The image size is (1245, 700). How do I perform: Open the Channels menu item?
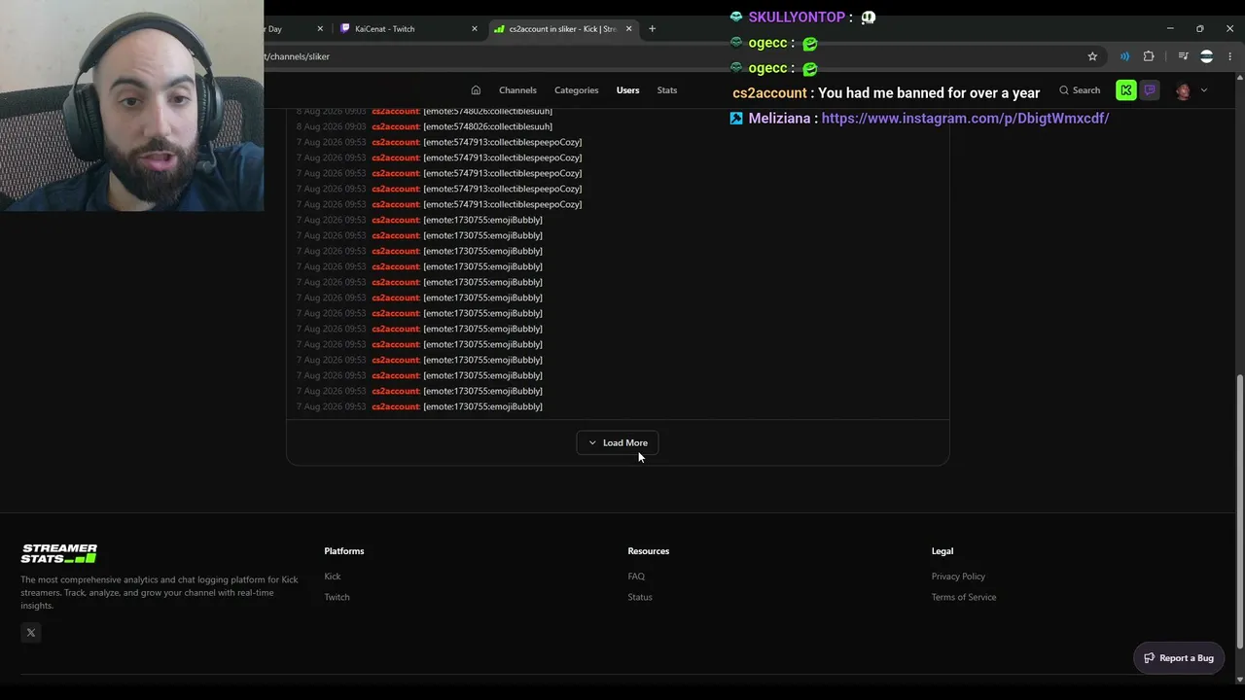tap(517, 90)
